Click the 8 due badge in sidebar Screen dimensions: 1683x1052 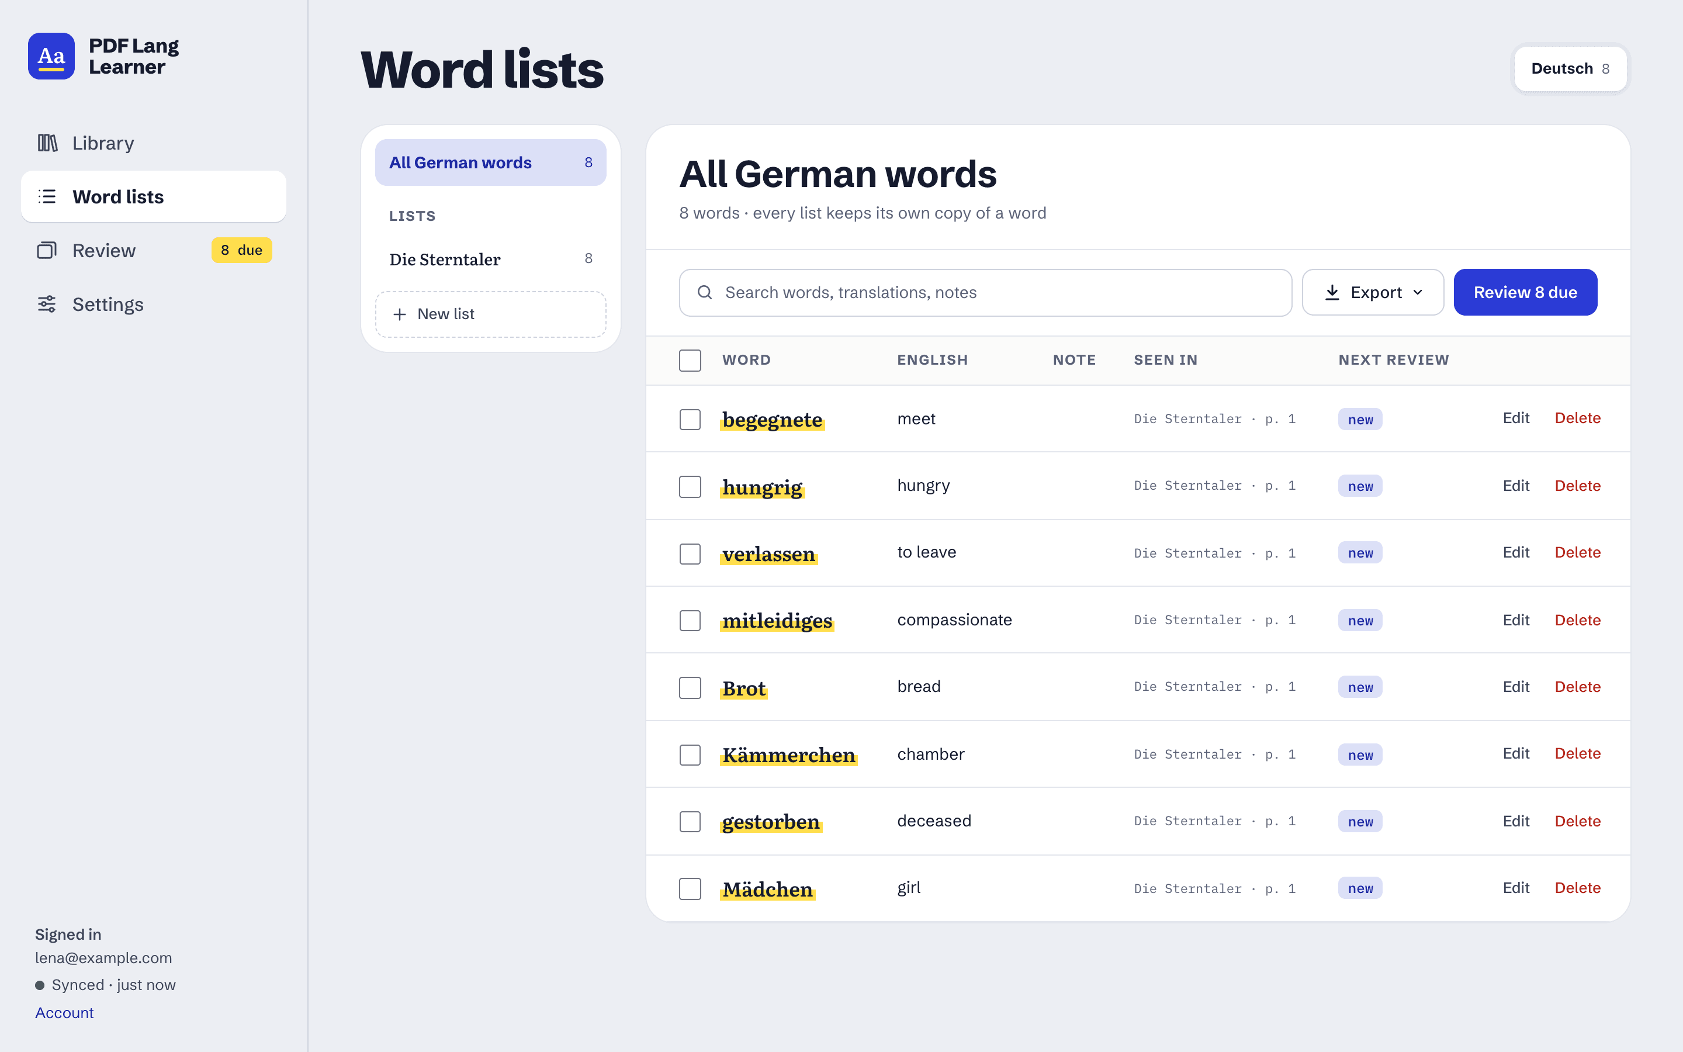coord(241,250)
